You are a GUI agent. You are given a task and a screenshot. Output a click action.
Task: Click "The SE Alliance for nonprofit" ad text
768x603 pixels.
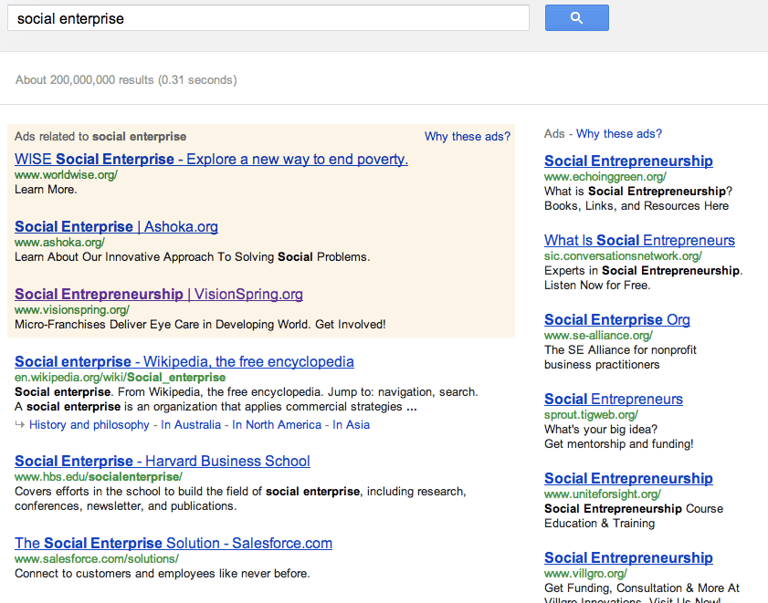(x=620, y=350)
